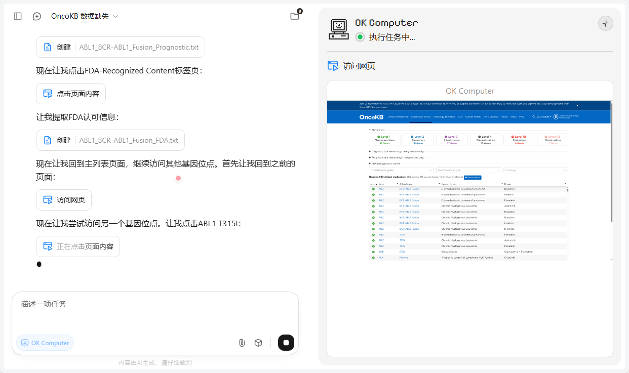Select the Level 4 Biological evidence card
This screenshot has height=373, width=629.
coord(486,140)
